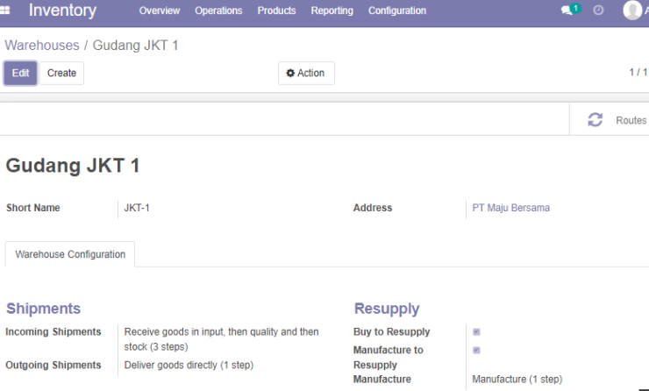This screenshot has width=649, height=391.
Task: Open the Products menu
Action: coord(276,11)
